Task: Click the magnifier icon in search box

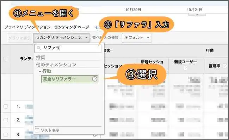Action: 38,48
